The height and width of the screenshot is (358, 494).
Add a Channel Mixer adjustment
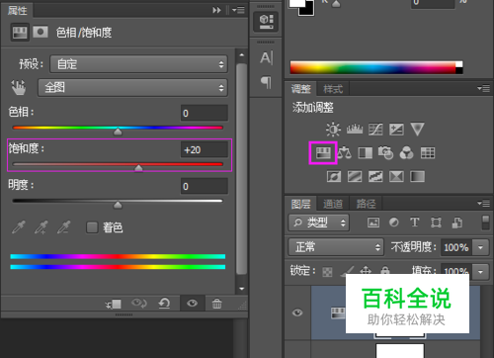pyautogui.click(x=406, y=152)
